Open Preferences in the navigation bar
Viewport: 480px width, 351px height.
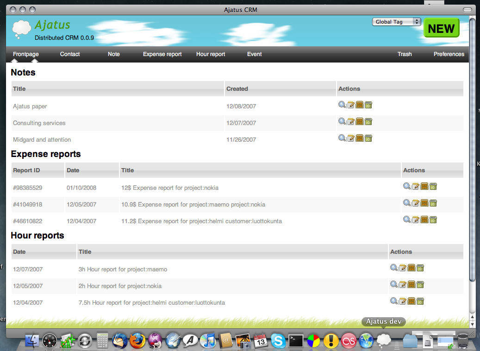point(449,54)
